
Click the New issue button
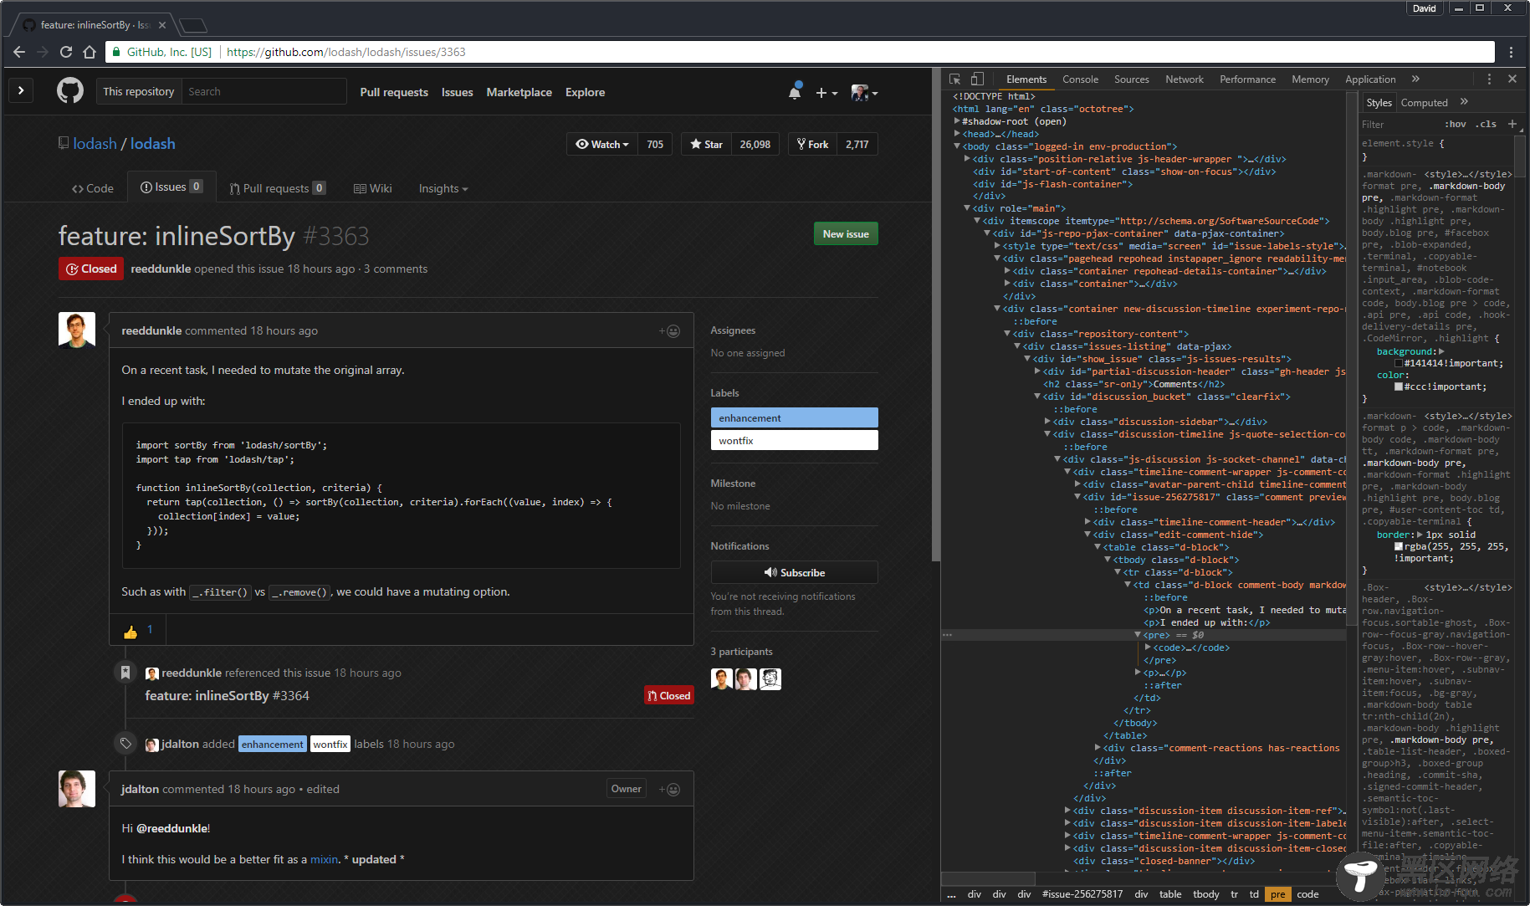846,233
